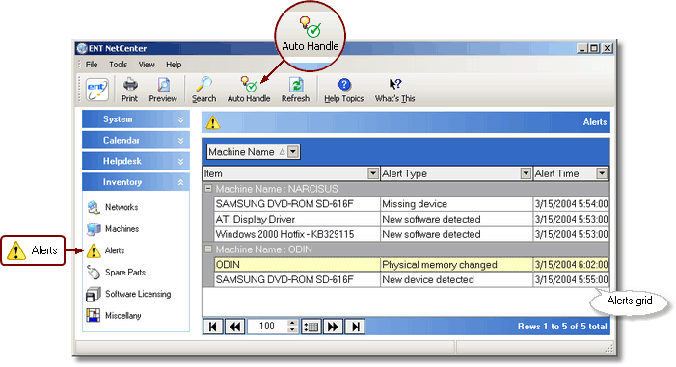Run Auto Handle from the toolbar

tap(249, 90)
